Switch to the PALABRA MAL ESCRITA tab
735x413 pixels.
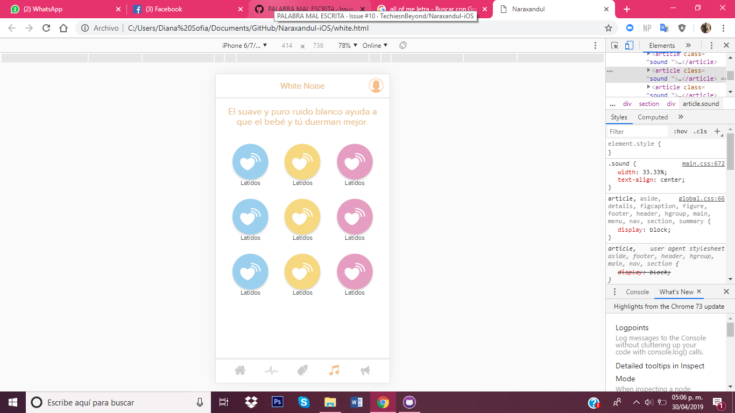coord(310,9)
